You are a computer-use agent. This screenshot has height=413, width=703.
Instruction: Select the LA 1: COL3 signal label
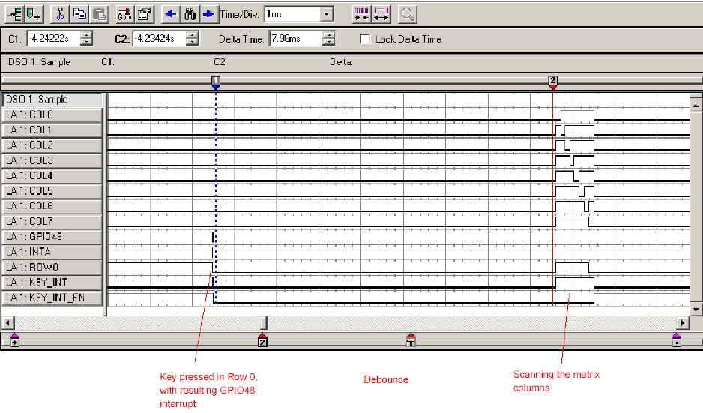(53, 161)
